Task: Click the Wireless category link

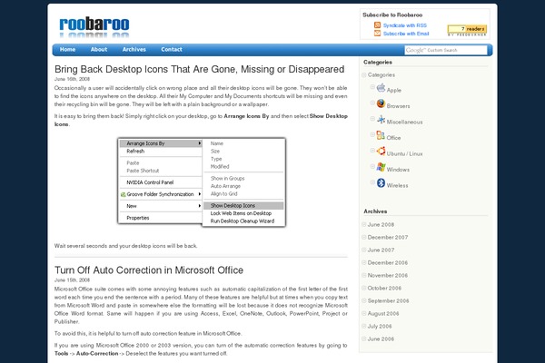Action: [x=397, y=185]
